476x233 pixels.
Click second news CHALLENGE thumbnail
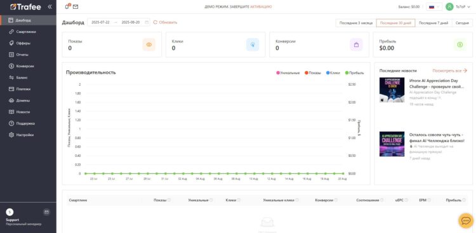[392, 144]
